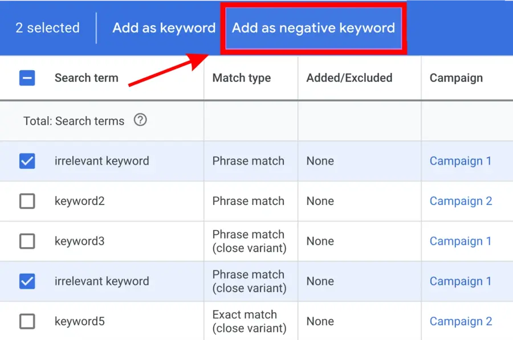Click Add as negative keyword button
This screenshot has width=513, height=340.
click(x=313, y=28)
